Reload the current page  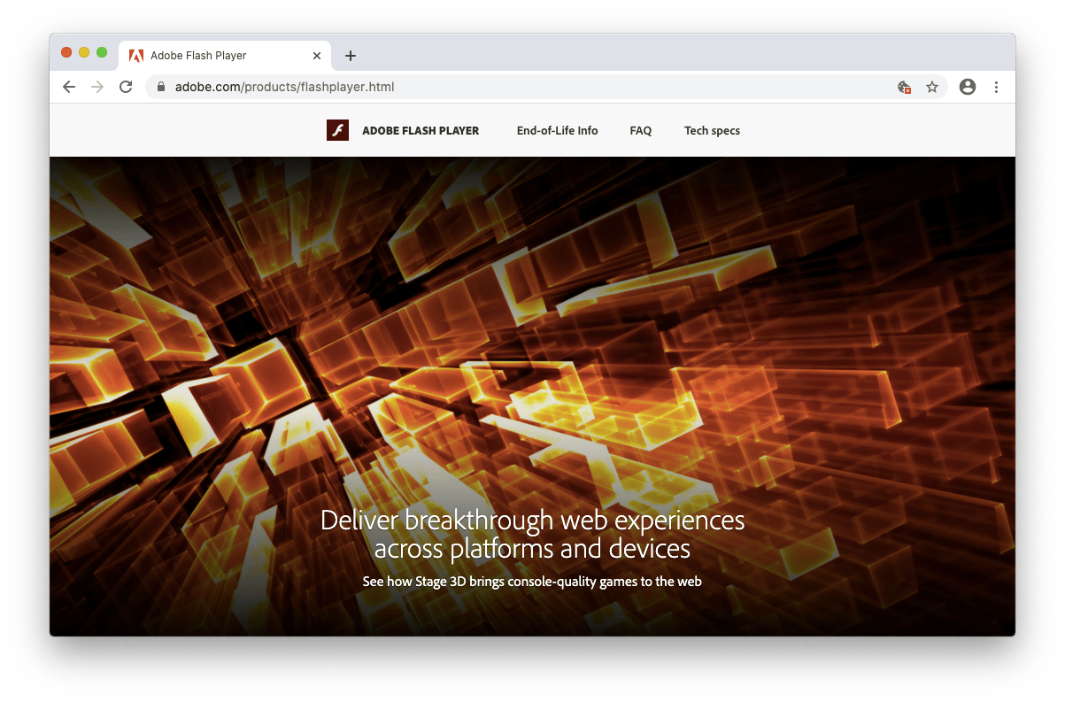(x=126, y=87)
